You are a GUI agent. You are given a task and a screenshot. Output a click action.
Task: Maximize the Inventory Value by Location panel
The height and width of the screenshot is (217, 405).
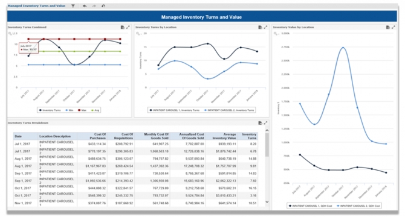tap(393, 27)
